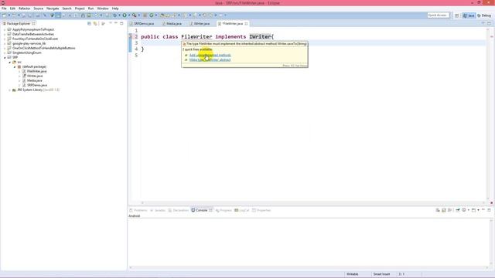Switch to the Problems tab

pos(138,210)
